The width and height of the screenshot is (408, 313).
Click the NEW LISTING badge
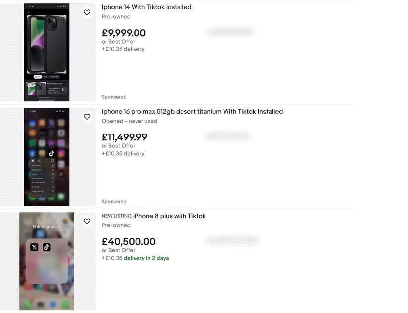[x=117, y=216]
